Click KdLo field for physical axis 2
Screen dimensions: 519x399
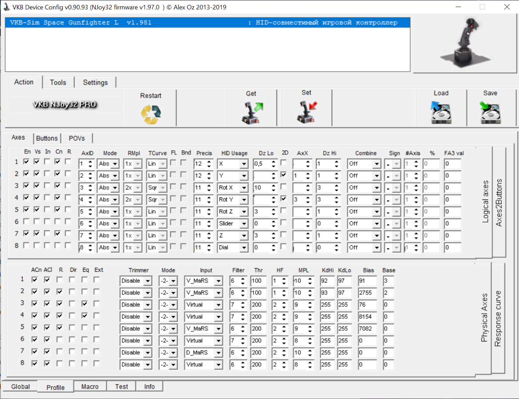(x=344, y=293)
